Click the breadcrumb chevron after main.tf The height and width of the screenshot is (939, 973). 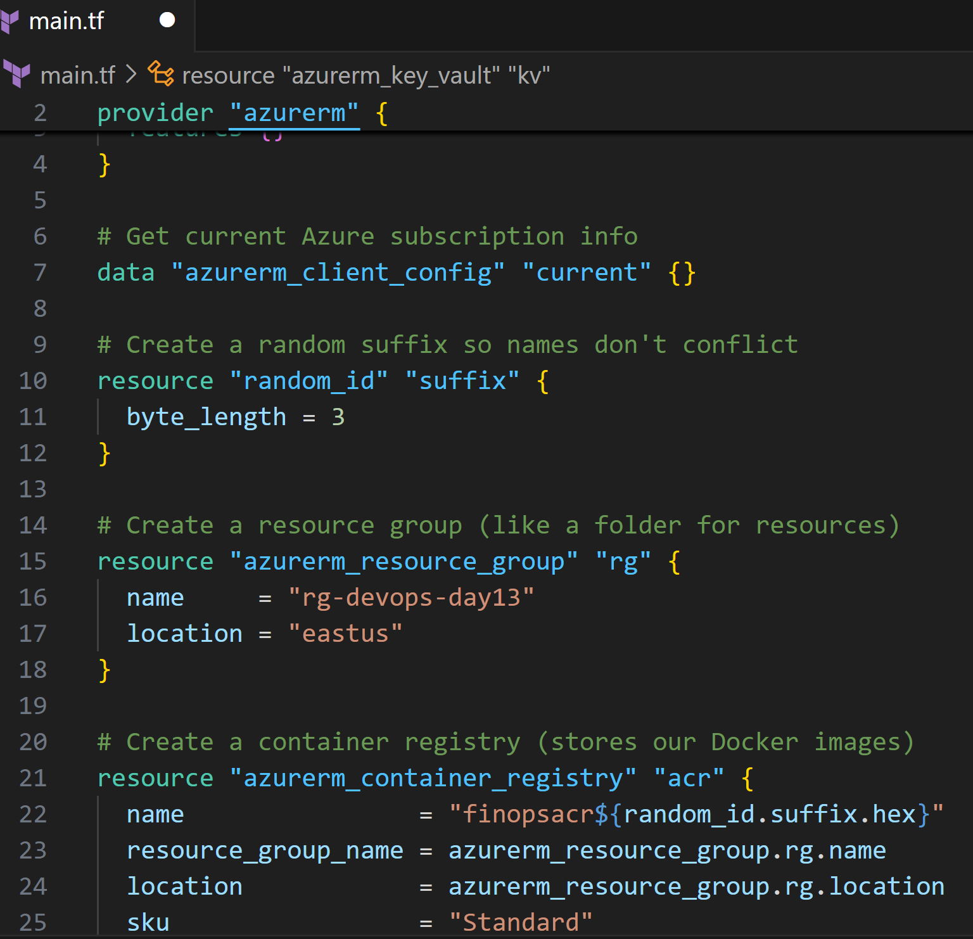pyautogui.click(x=131, y=75)
